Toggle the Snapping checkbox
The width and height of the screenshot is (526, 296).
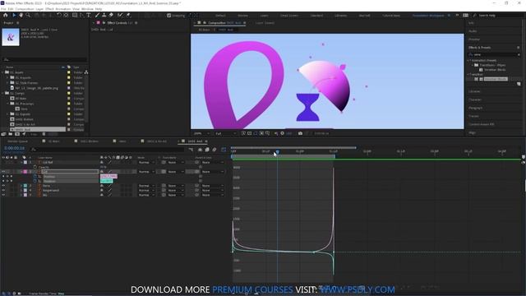click(x=168, y=16)
